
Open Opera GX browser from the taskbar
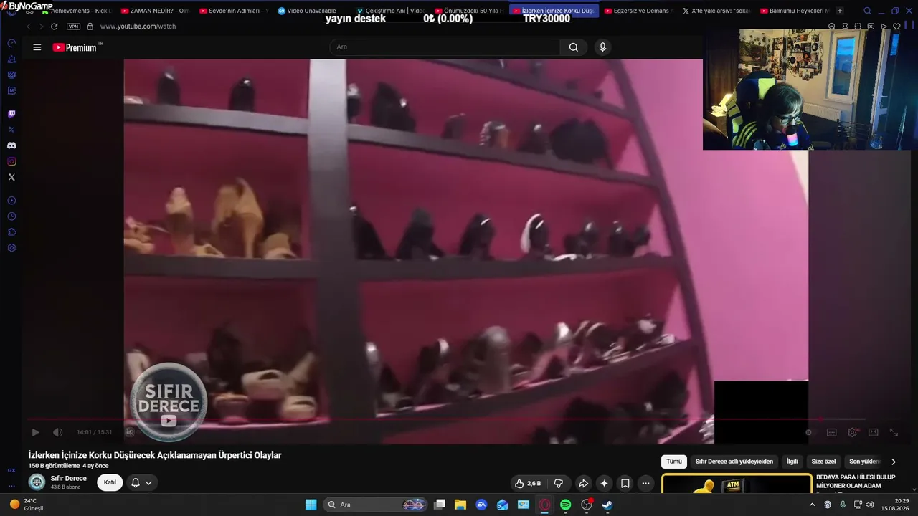tap(544, 505)
